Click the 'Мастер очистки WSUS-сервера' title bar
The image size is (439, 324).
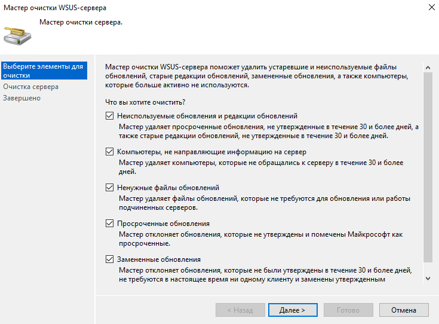click(x=179, y=7)
